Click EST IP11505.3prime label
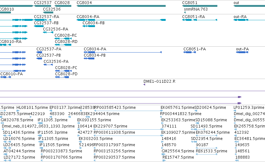This screenshot has height=162, width=265. [53, 133]
